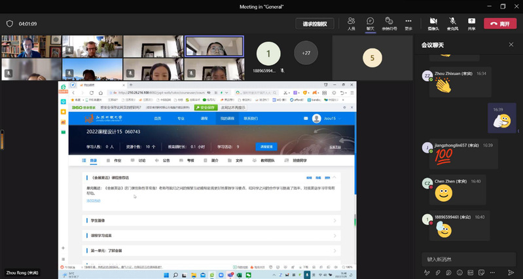The width and height of the screenshot is (523, 279).
Task: Toggle the camera on or off
Action: [433, 23]
